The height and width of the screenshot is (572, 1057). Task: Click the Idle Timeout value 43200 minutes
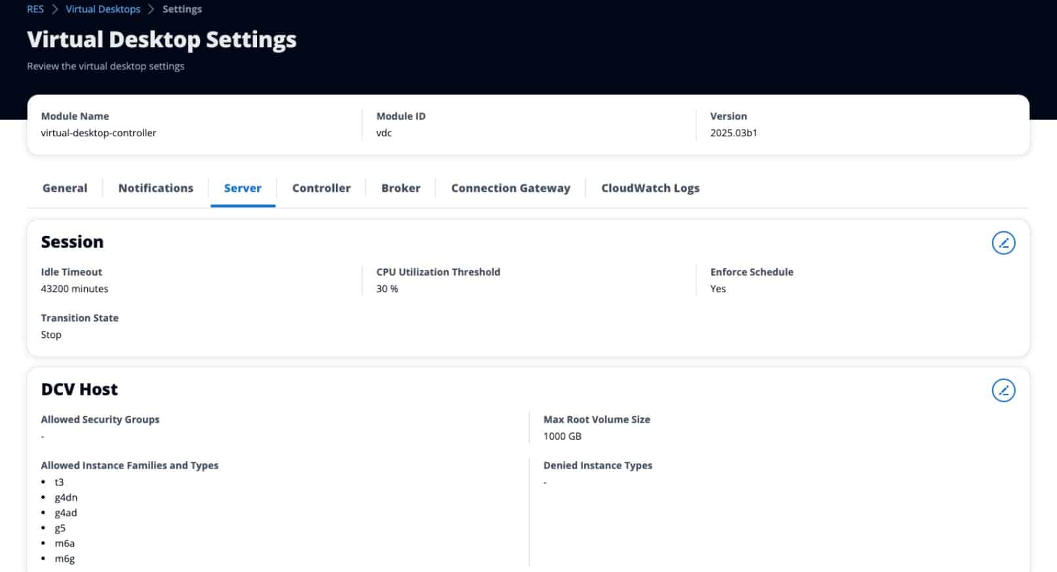point(75,289)
